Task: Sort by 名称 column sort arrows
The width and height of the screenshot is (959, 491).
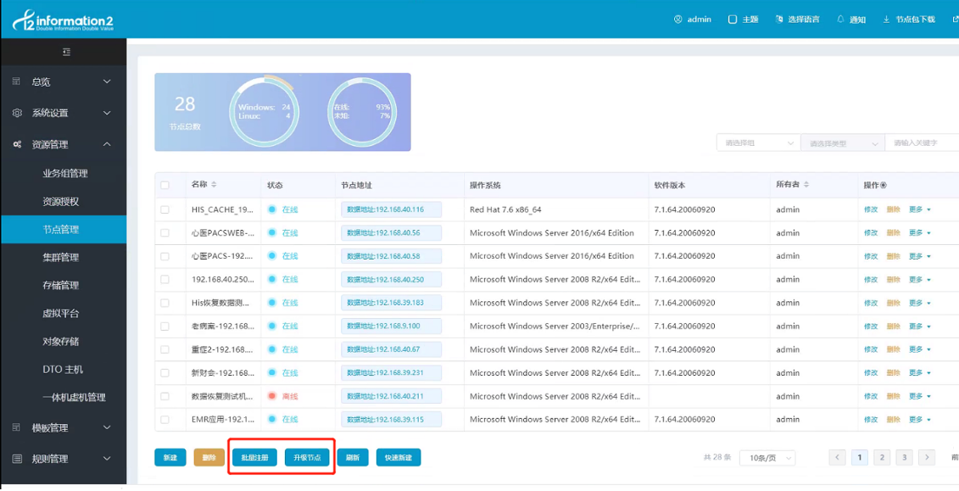Action: pos(214,185)
